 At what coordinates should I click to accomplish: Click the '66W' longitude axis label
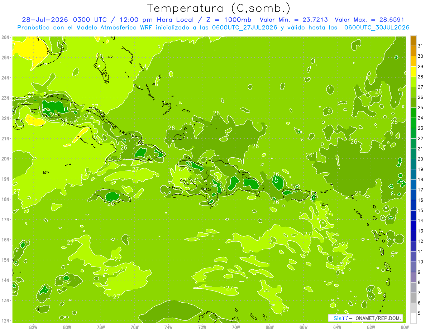(x=303, y=327)
